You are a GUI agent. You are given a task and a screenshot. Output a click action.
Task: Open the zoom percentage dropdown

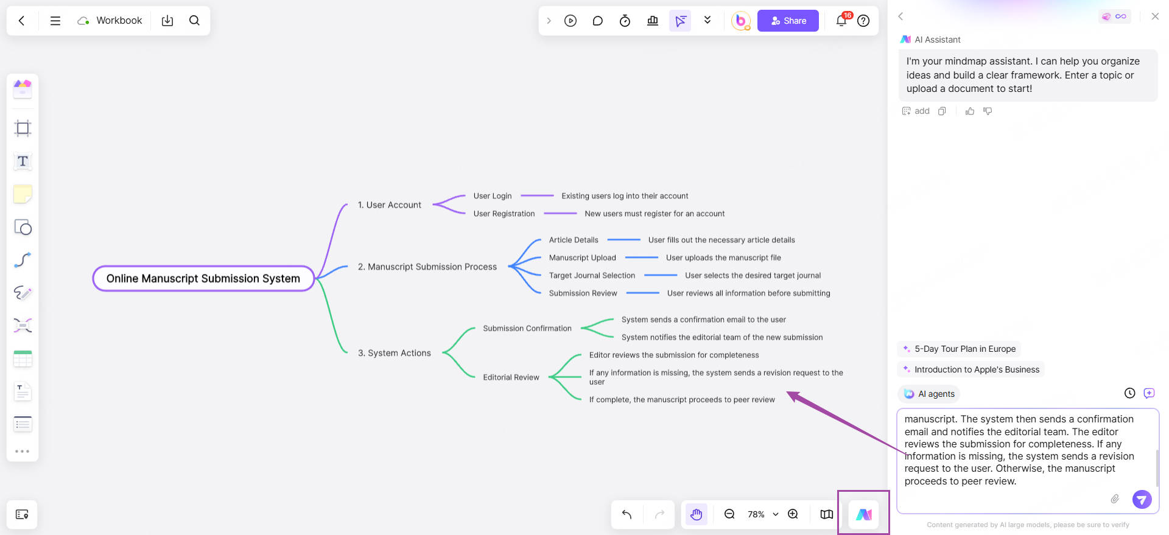776,514
